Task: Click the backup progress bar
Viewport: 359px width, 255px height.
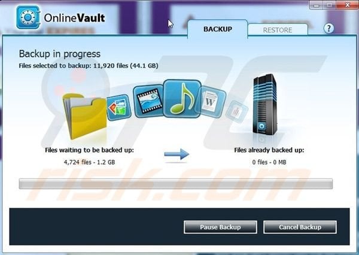Action: [175, 184]
